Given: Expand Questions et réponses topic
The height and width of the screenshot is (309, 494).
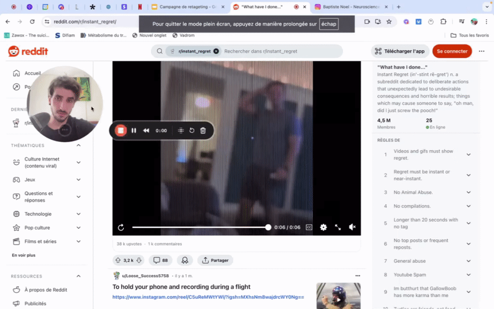Looking at the screenshot, I should [79, 197].
